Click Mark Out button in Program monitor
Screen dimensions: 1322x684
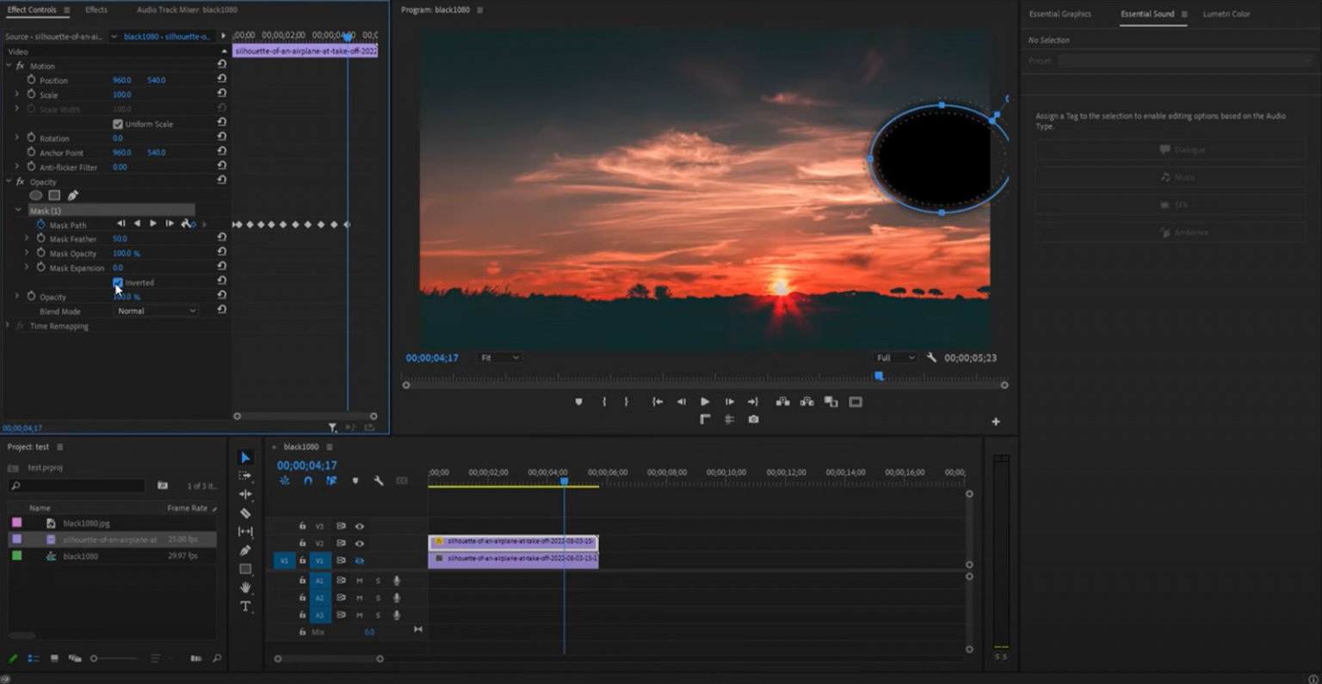[x=626, y=402]
